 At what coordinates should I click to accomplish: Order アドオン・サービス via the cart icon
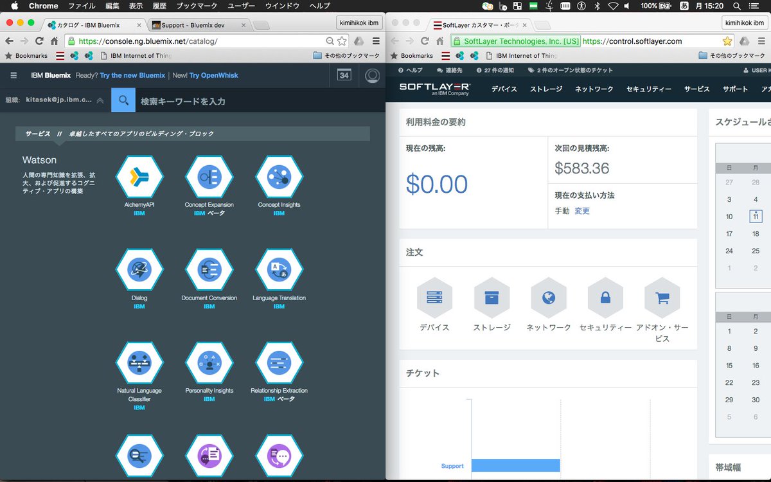pos(662,298)
